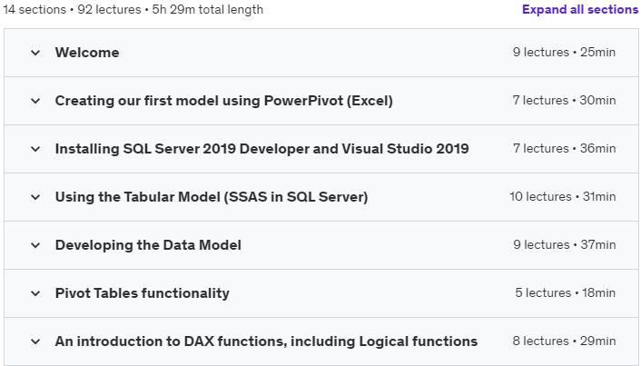Expand the Welcome section chevron
This screenshot has height=366, width=641.
[x=35, y=53]
